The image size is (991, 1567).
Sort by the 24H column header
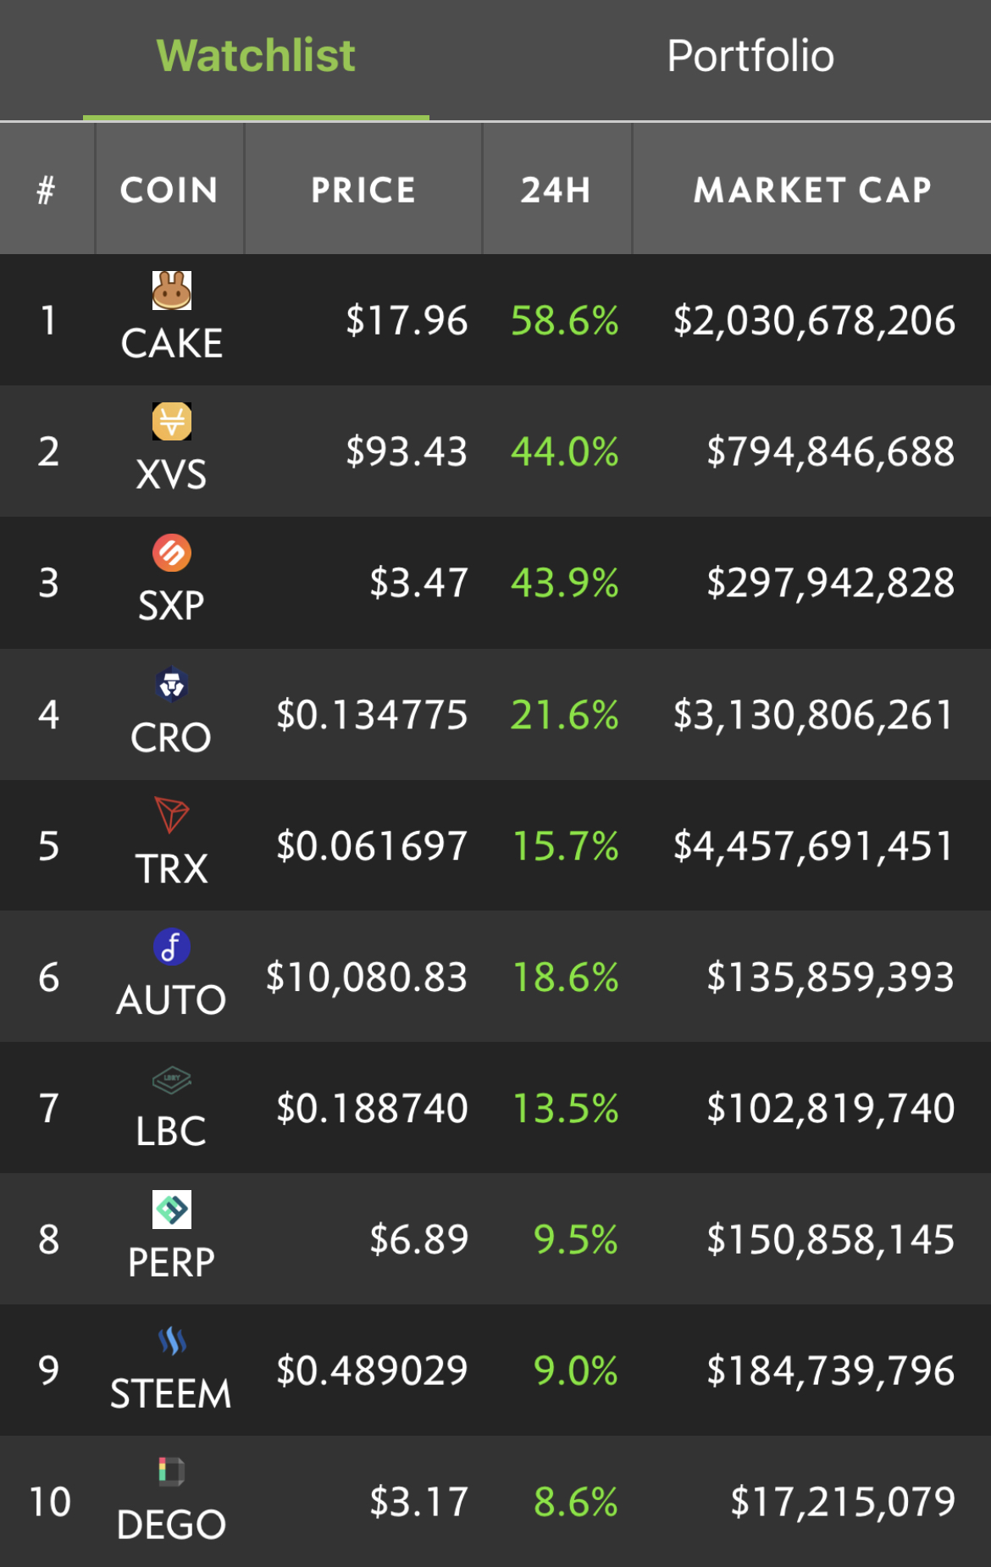click(x=556, y=190)
